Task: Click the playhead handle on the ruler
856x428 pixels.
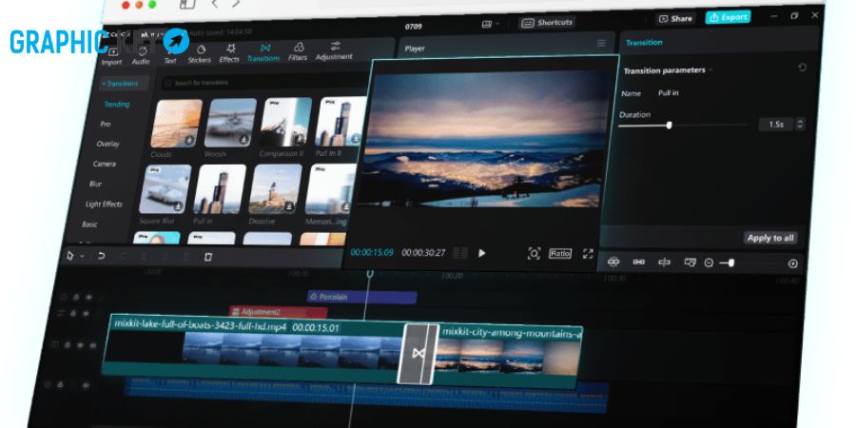Action: coord(370,274)
